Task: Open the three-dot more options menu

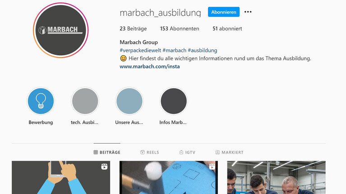Action: pos(248,12)
